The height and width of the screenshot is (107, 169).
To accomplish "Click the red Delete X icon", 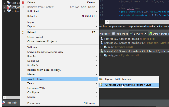I will point(23,3).
